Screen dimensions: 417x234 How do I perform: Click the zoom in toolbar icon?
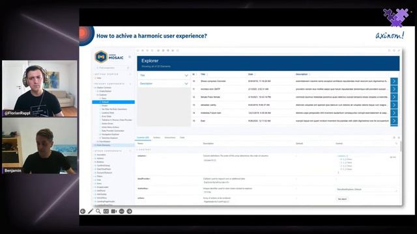(x=143, y=51)
